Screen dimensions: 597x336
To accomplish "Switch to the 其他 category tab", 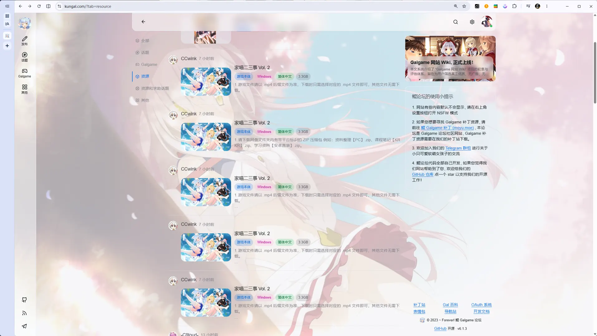I will click(x=142, y=100).
